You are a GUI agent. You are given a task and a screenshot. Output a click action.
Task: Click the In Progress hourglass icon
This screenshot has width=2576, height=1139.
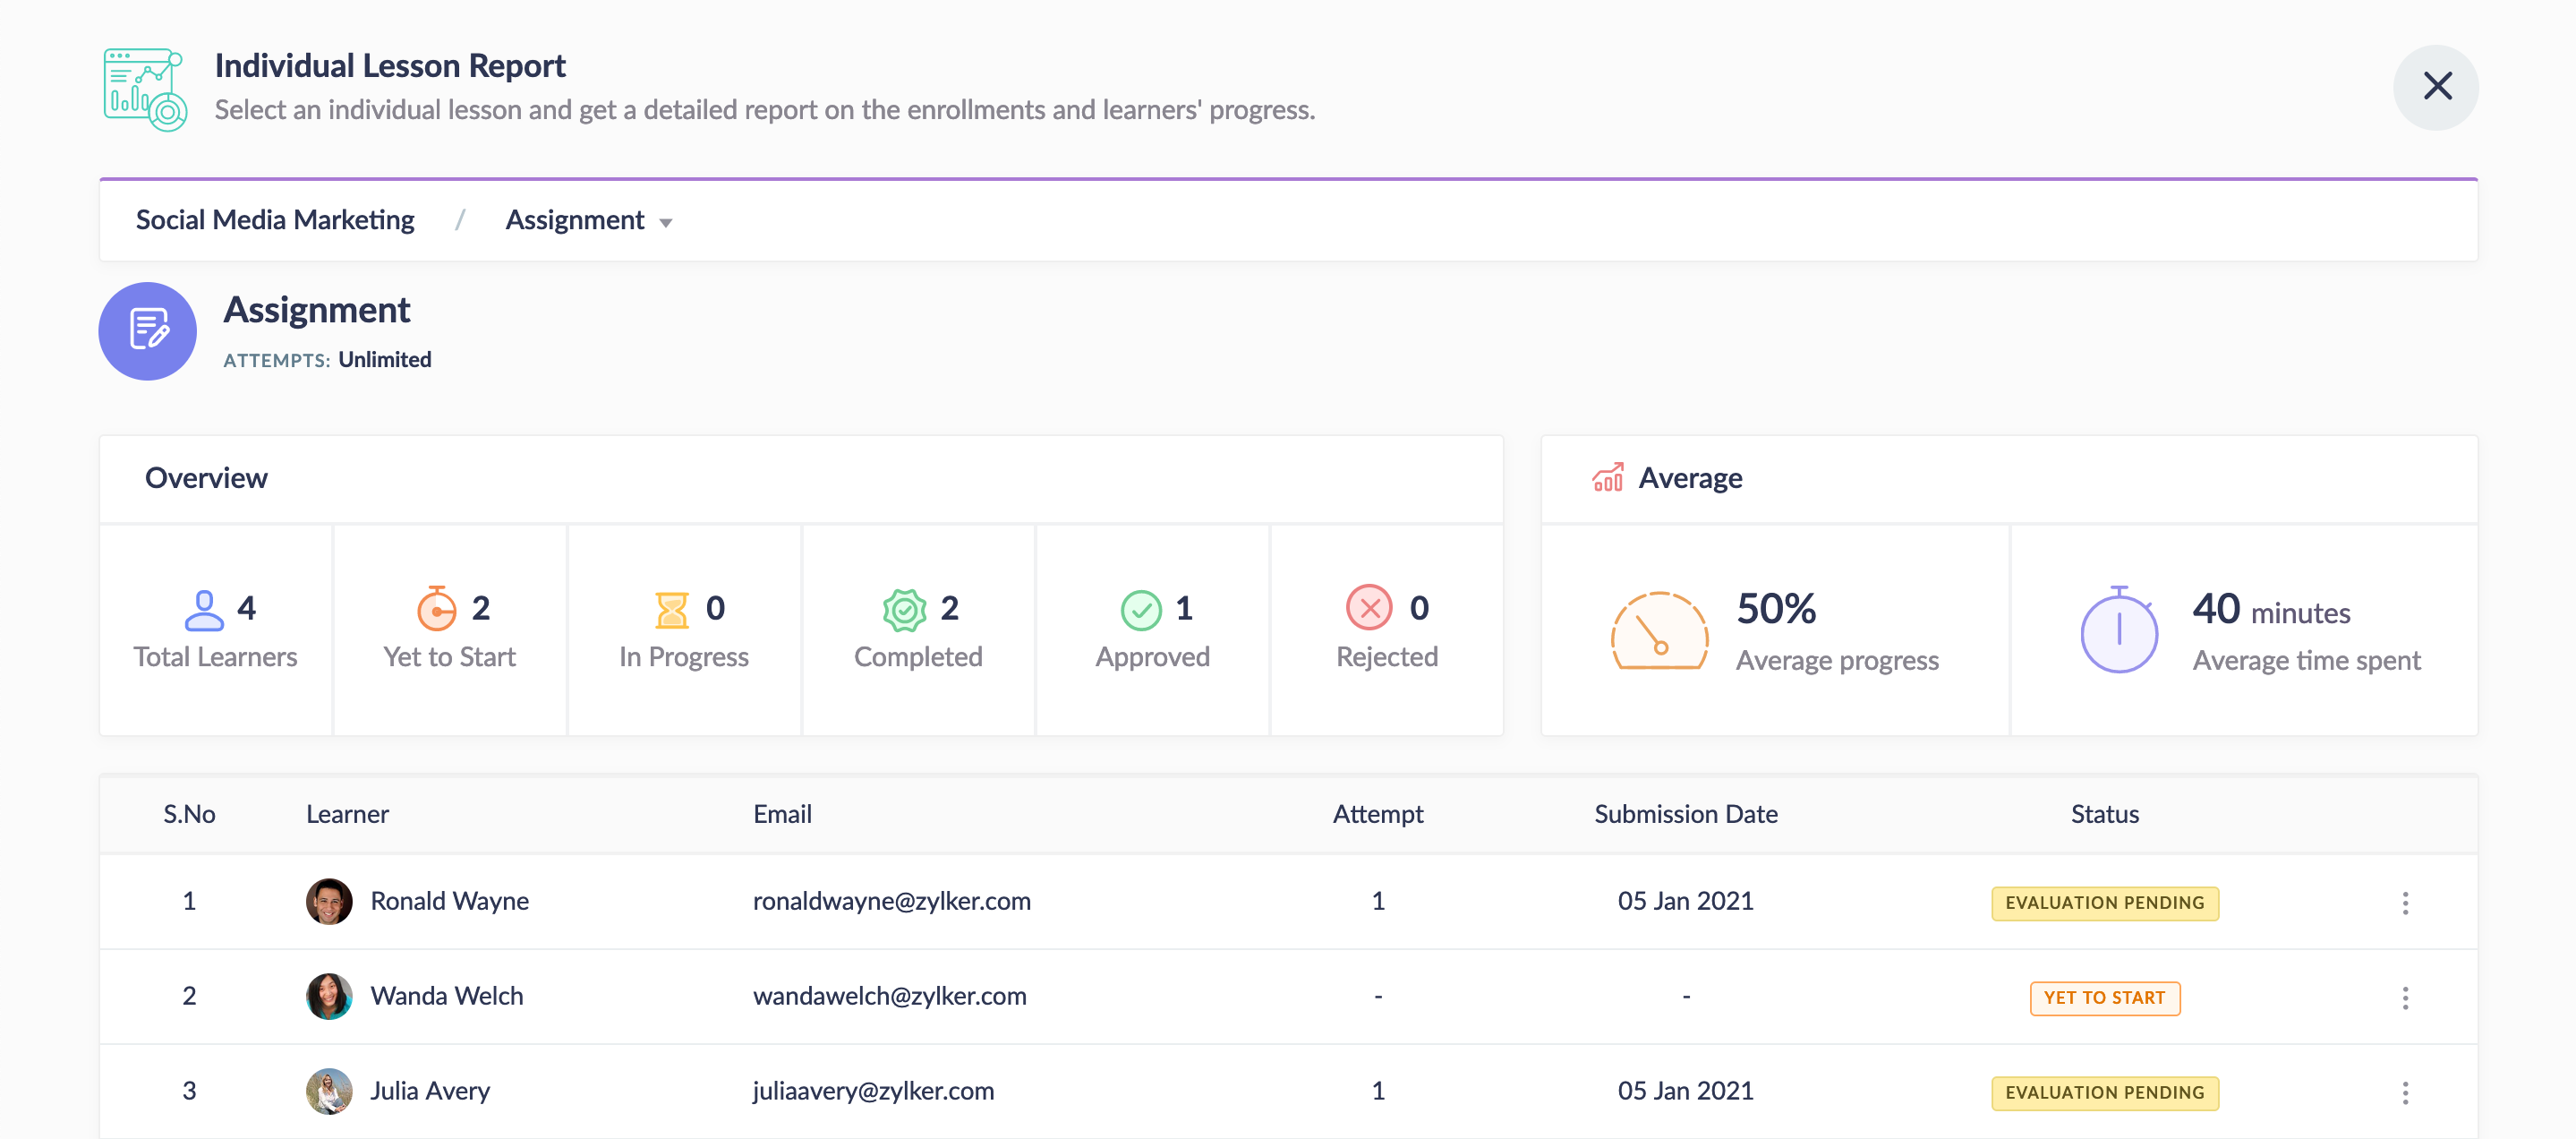[671, 609]
